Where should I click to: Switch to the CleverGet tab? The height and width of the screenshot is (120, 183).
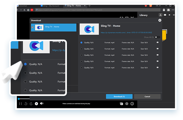click(22, 6)
